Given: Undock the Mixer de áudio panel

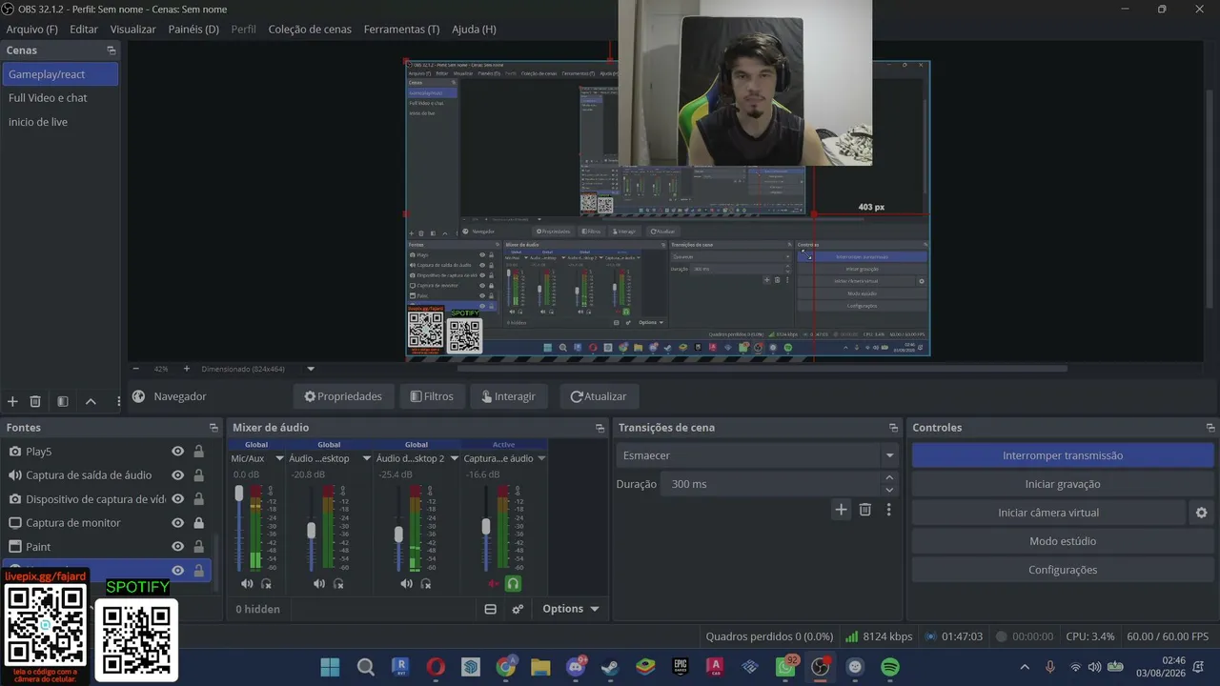Looking at the screenshot, I should point(600,428).
